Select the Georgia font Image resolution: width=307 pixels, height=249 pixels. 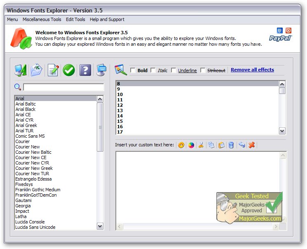click(56, 206)
